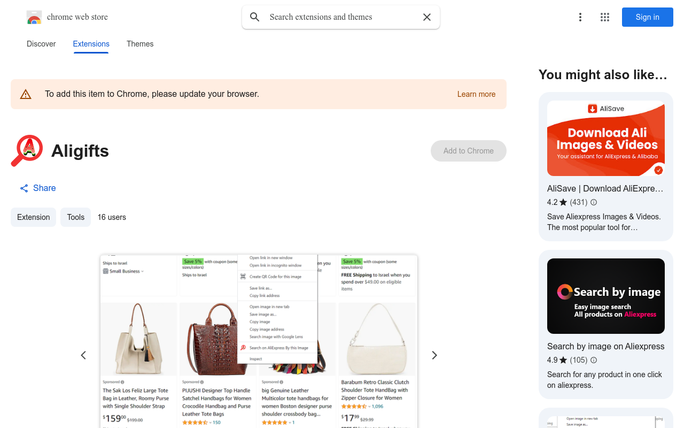Open the Search by image promo thumbnail
Screen dimensions: 684x428
[x=606, y=296]
